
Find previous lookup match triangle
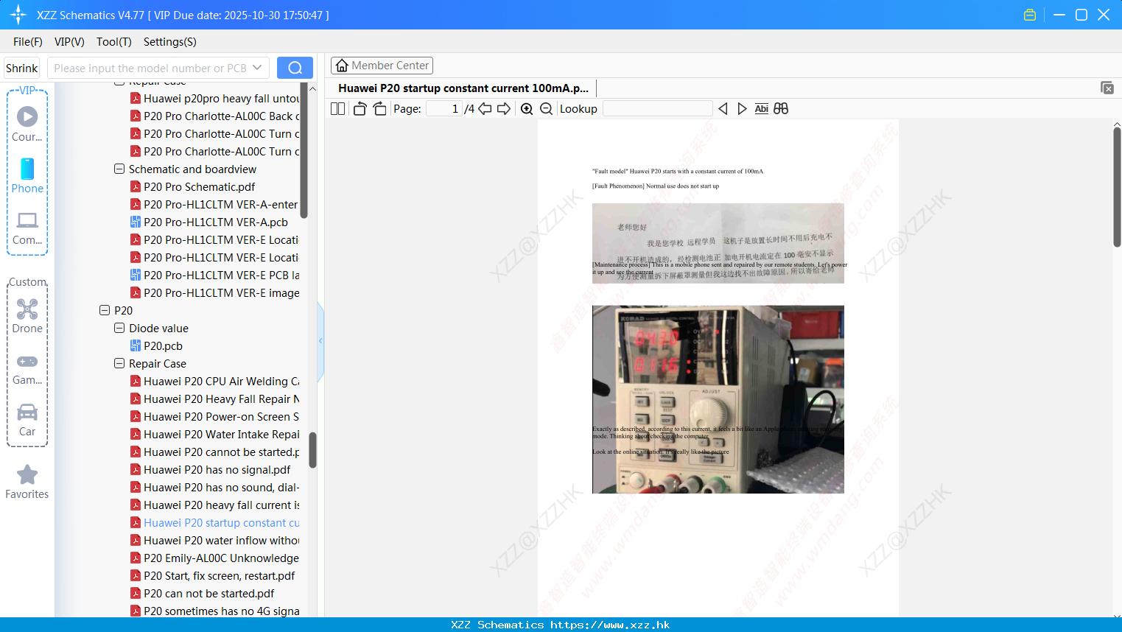[723, 109]
